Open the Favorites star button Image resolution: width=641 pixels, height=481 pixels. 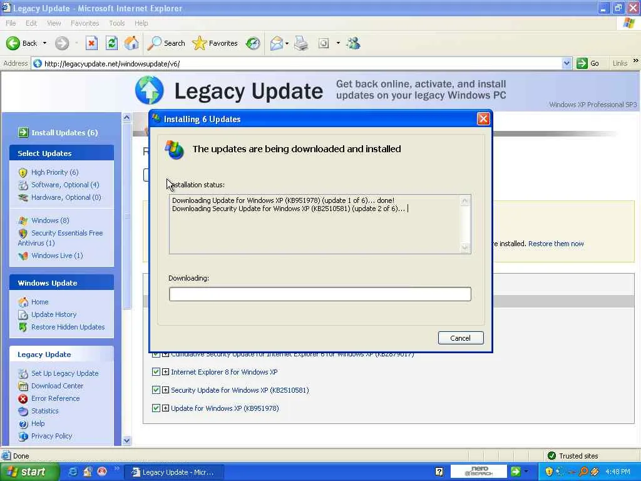[x=215, y=43]
